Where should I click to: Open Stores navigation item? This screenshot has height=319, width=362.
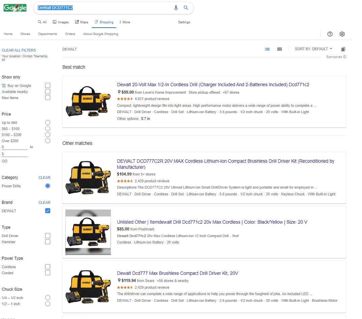coord(25,34)
